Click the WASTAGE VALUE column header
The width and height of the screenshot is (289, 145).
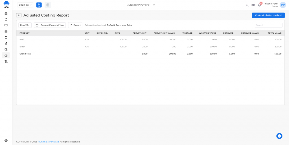(207, 33)
